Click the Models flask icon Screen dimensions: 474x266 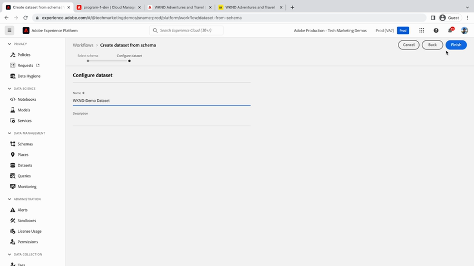tap(13, 110)
